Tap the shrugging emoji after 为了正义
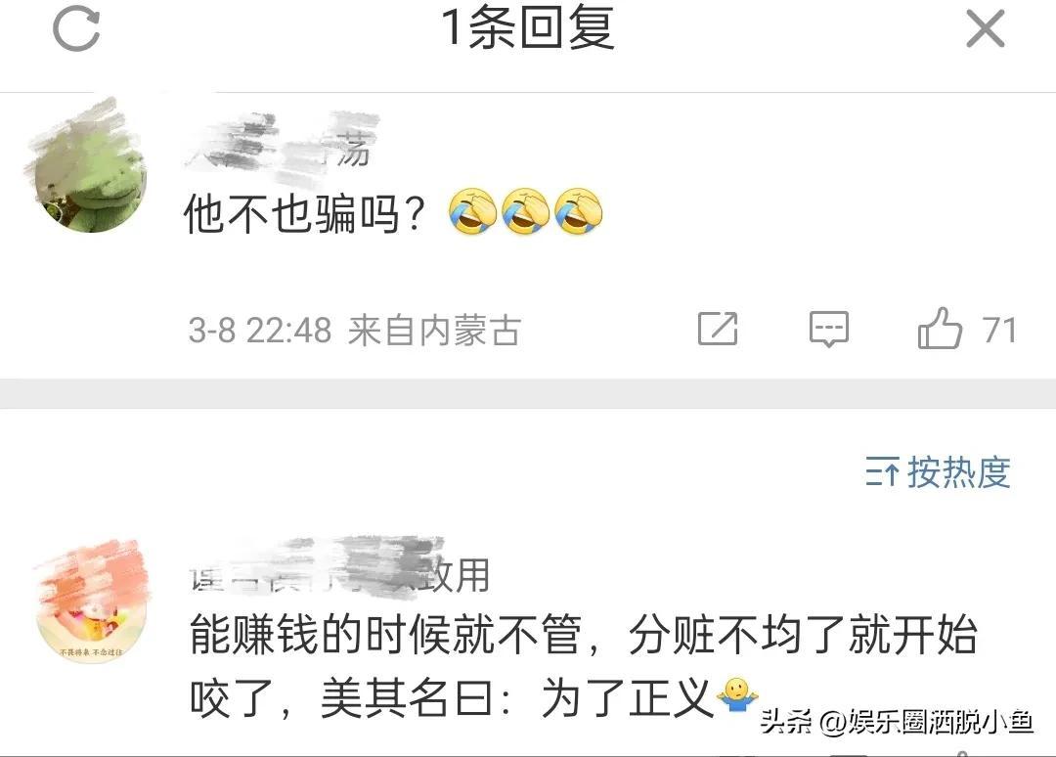Viewport: 1056px width, 757px height. coord(737,695)
